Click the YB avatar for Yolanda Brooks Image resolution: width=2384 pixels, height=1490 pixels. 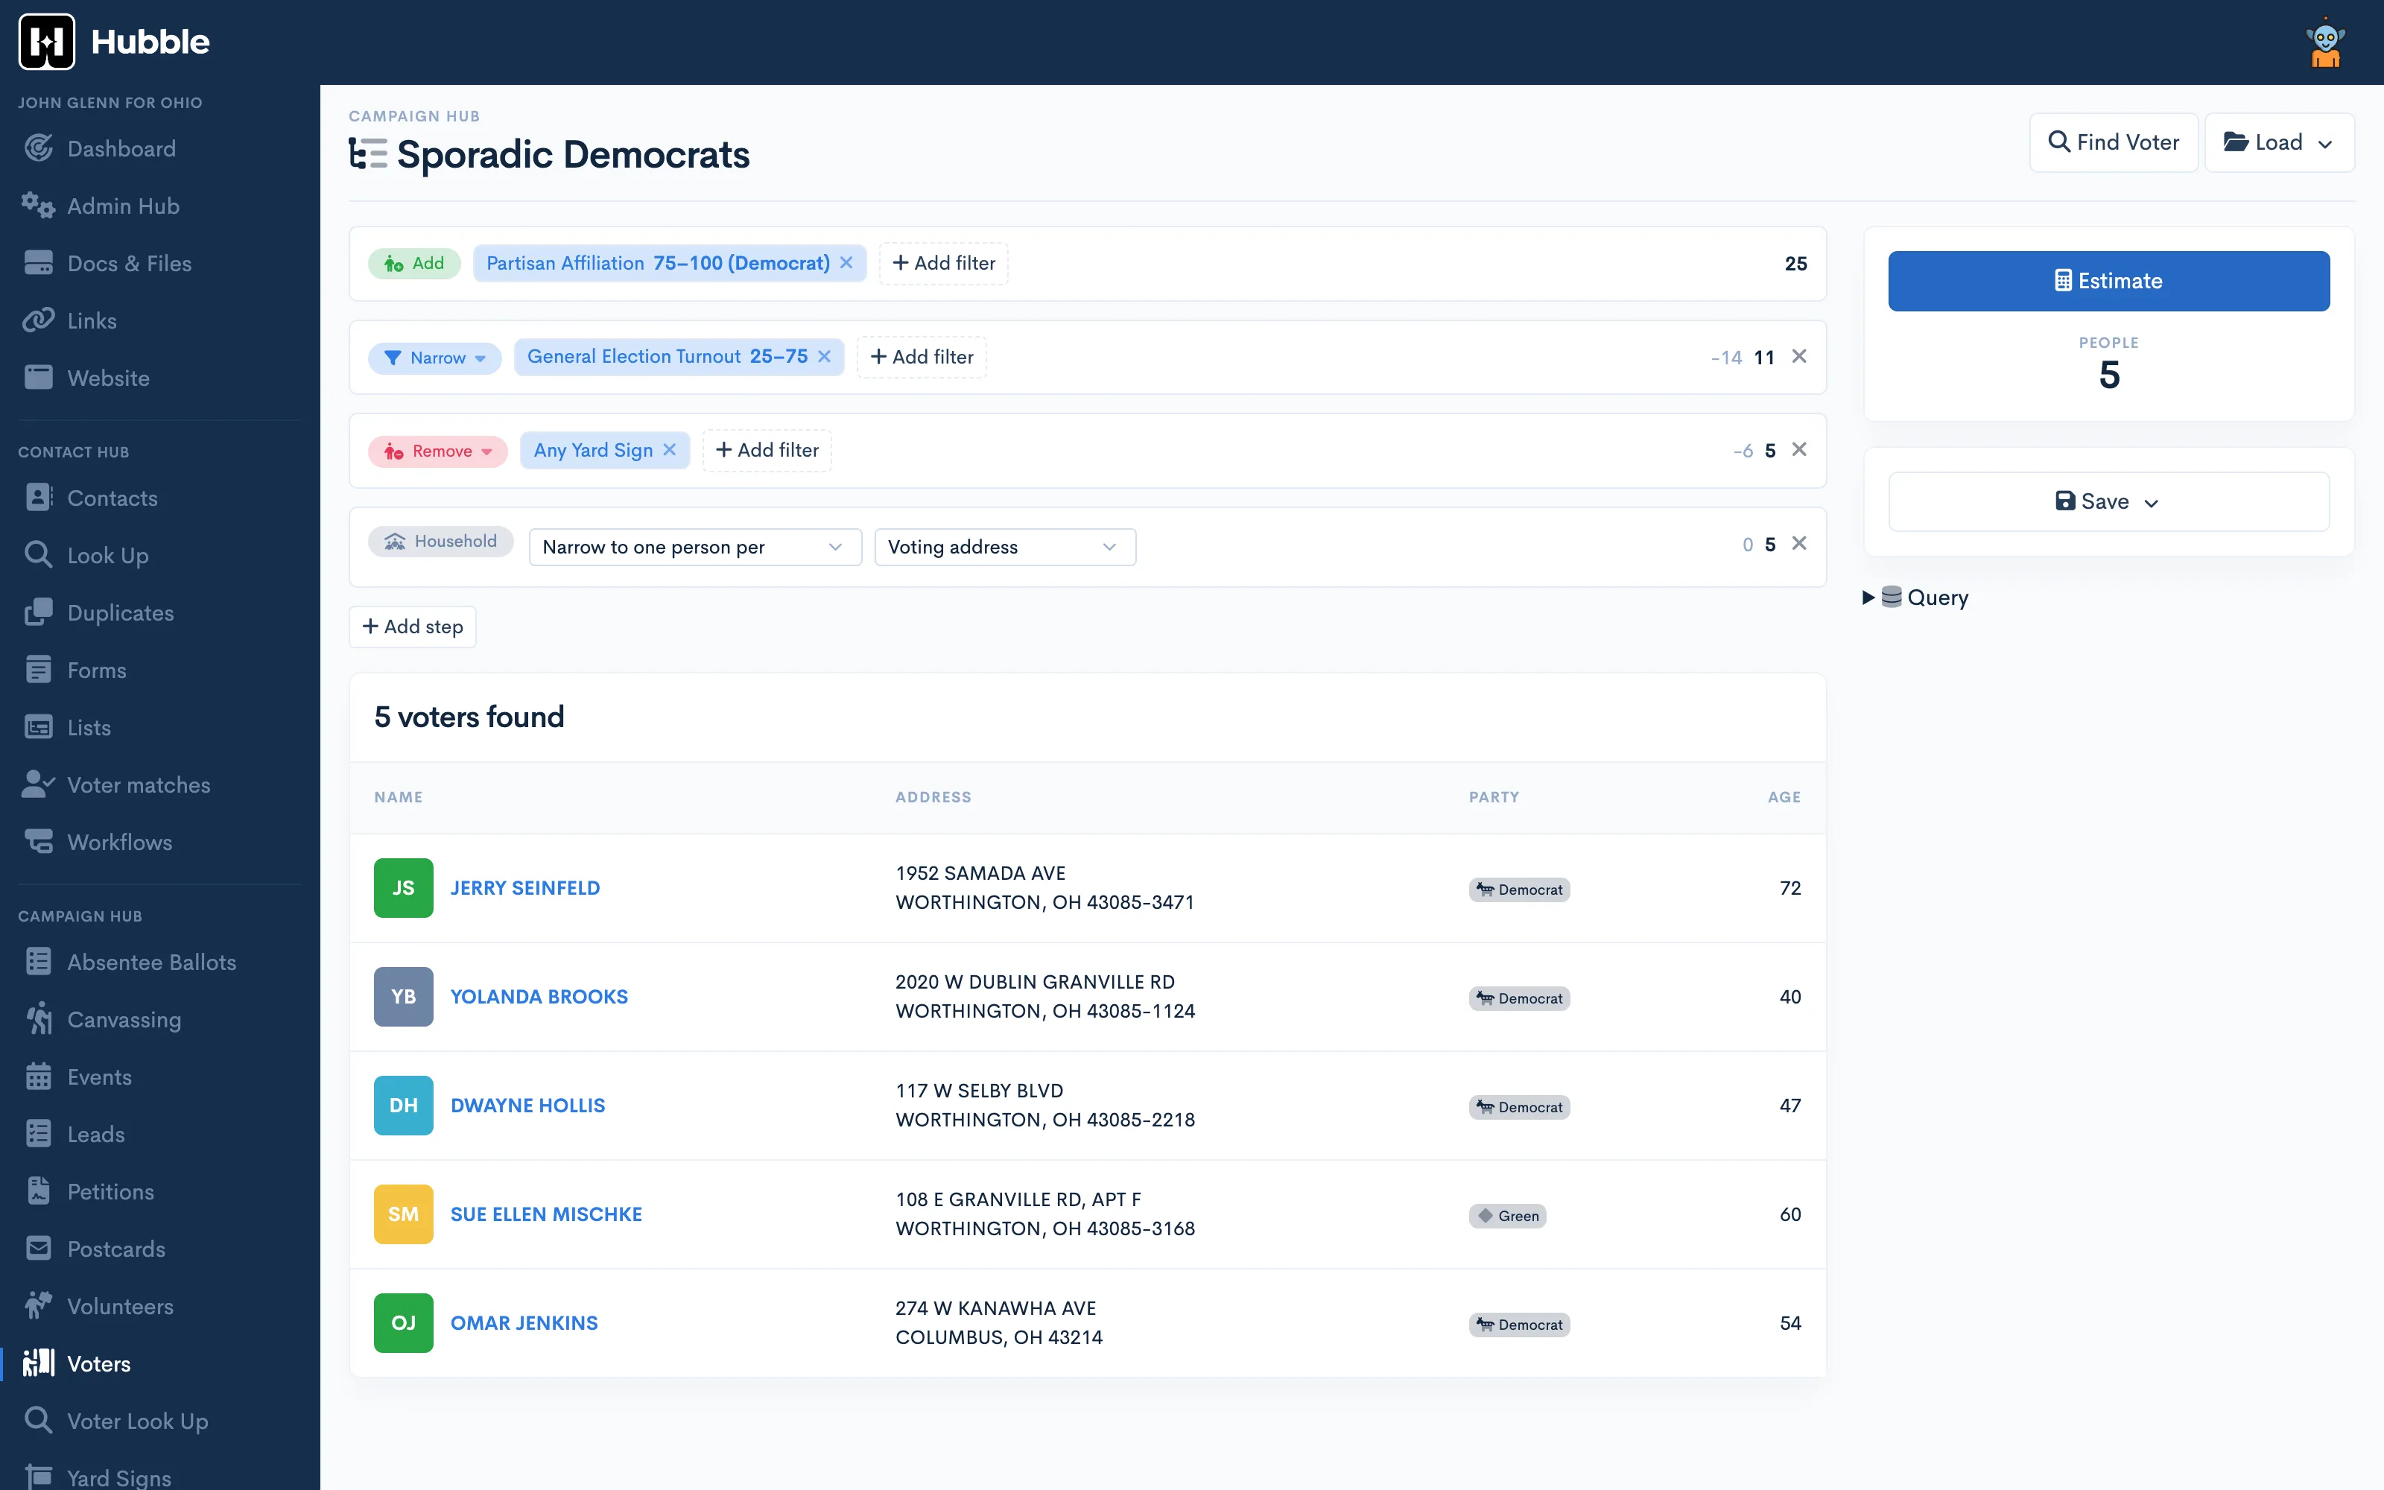(x=403, y=996)
